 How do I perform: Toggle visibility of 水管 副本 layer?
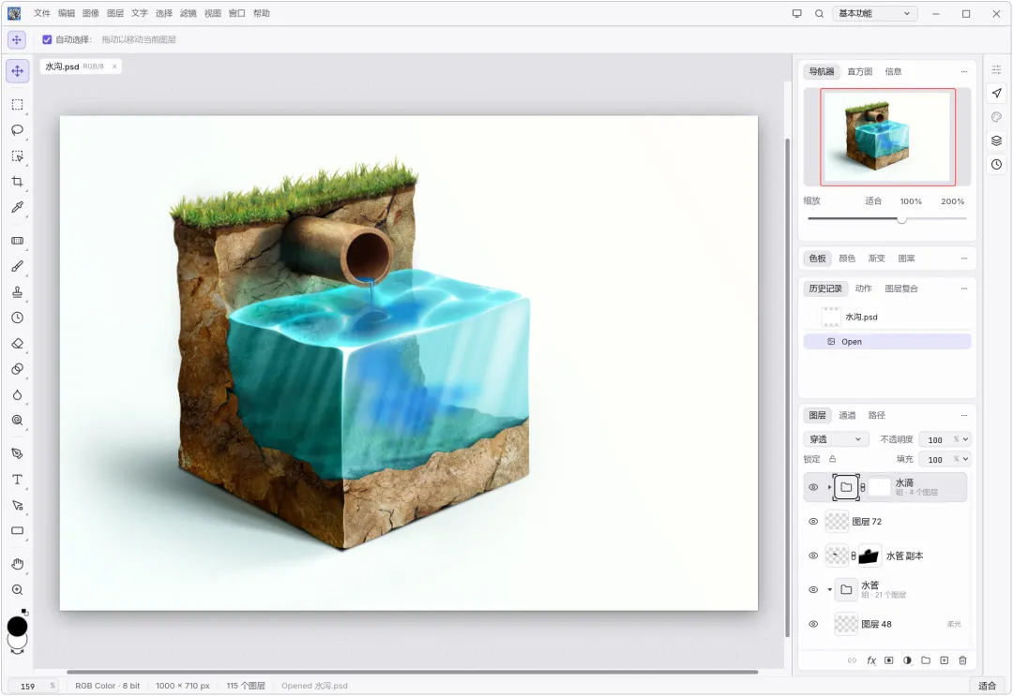pos(813,555)
